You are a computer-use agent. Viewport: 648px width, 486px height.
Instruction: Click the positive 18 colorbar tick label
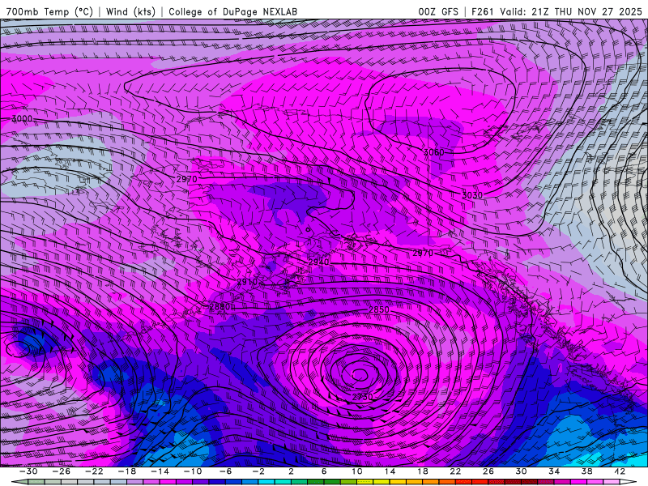423,471
